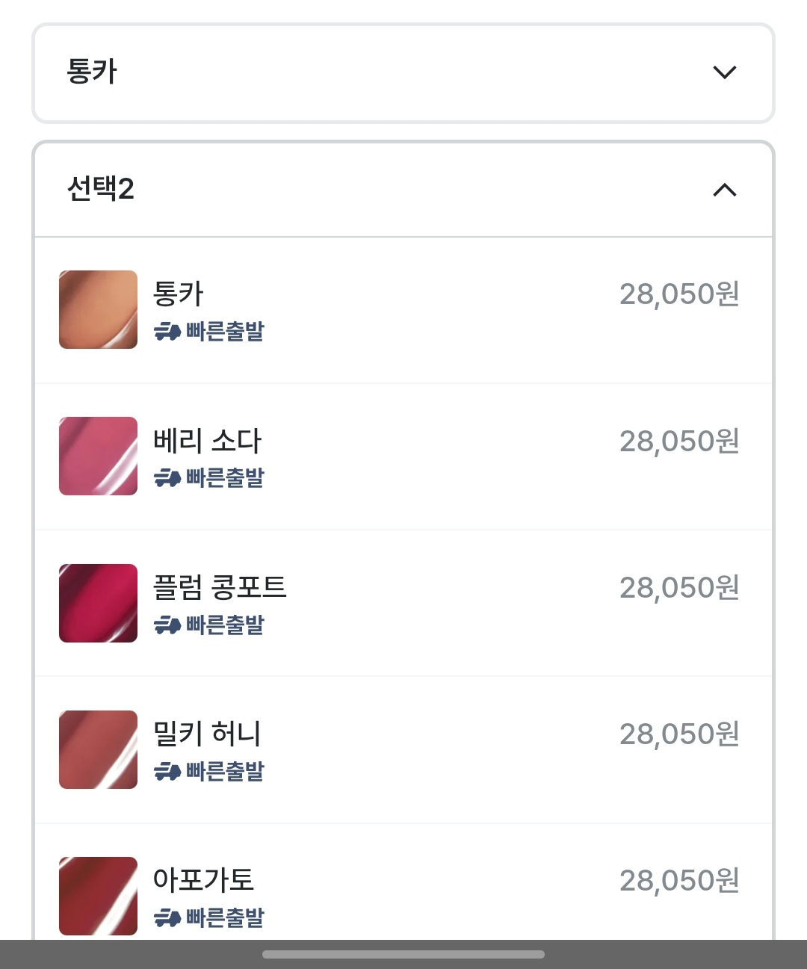
Task: Select the 아포가토 option label
Action: [203, 880]
